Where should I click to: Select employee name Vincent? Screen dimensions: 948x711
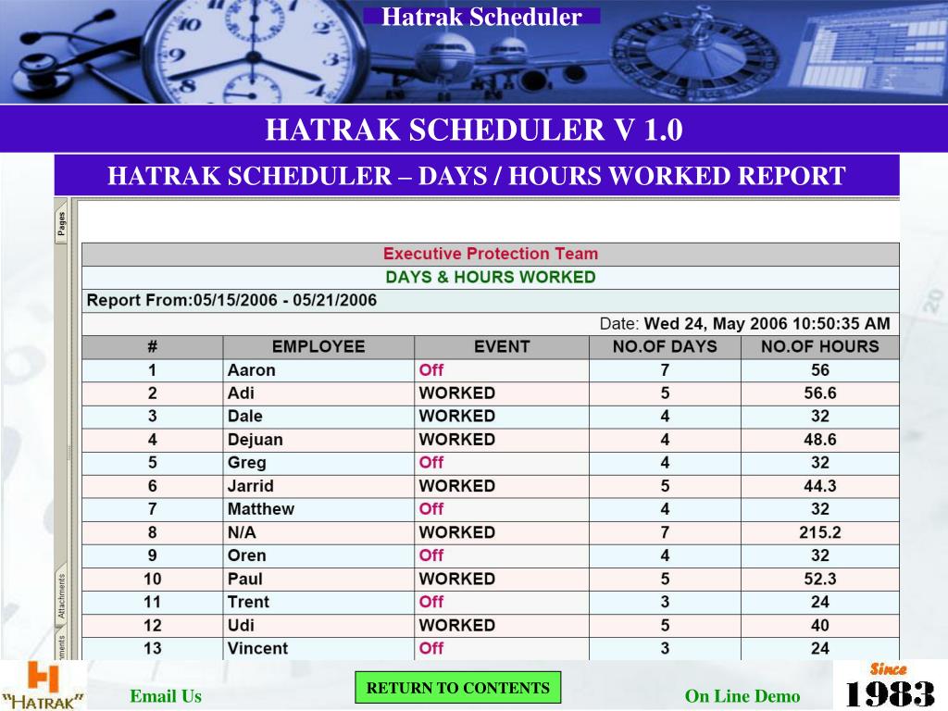(x=257, y=648)
